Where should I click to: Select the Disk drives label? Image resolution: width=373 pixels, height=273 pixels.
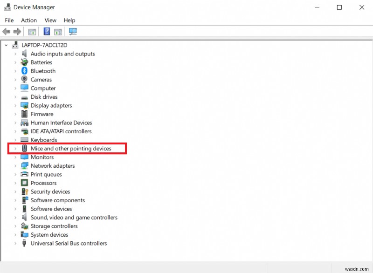(44, 97)
